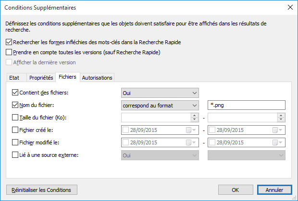Image resolution: width=298 pixels, height=201 pixels.
Task: Uncheck 'Nom du fichier' checkbox
Action: click(x=14, y=105)
